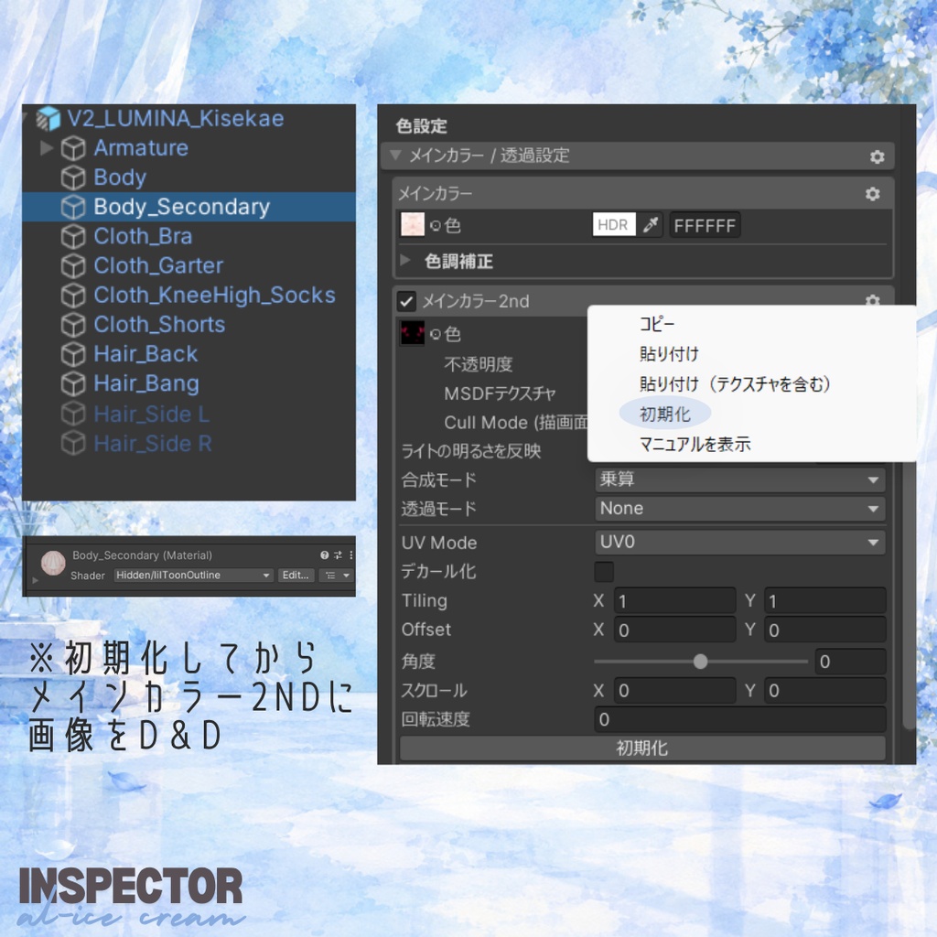Click the 初期化 button below 回転速度
Viewport: 937px width, 937px height.
coord(642,749)
